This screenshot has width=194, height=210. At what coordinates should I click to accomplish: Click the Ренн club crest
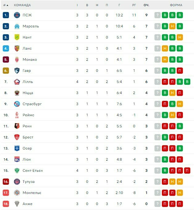pyautogui.click(x=17, y=126)
